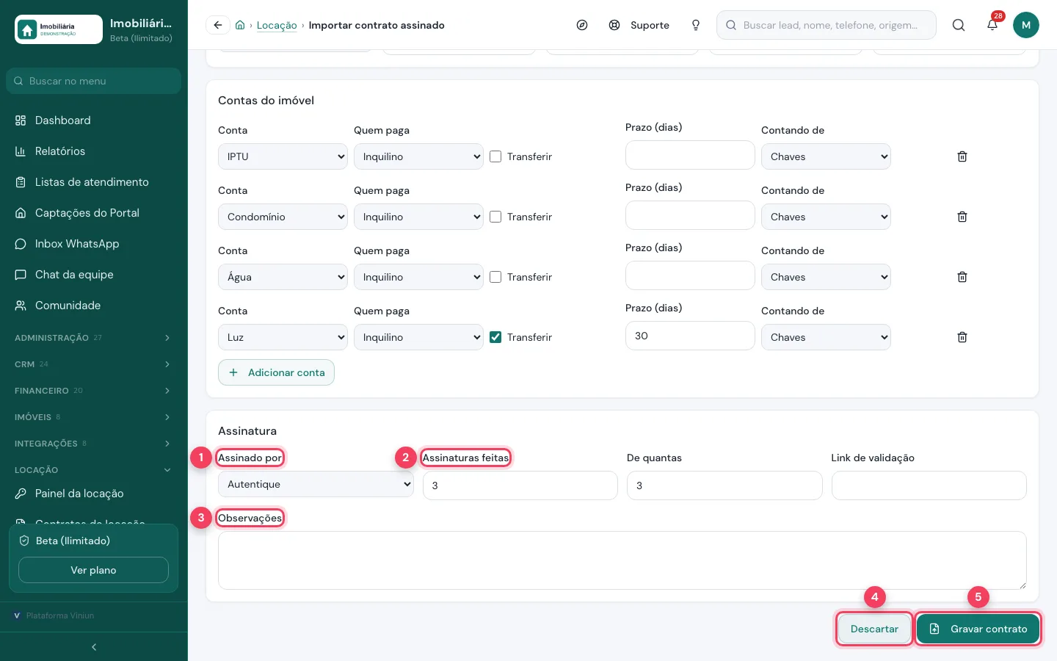Open the compass icon in header

click(582, 25)
